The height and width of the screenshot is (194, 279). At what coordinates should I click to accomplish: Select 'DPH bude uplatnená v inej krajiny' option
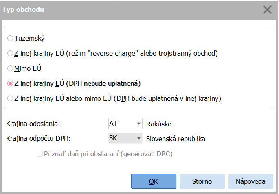pyautogui.click(x=10, y=98)
